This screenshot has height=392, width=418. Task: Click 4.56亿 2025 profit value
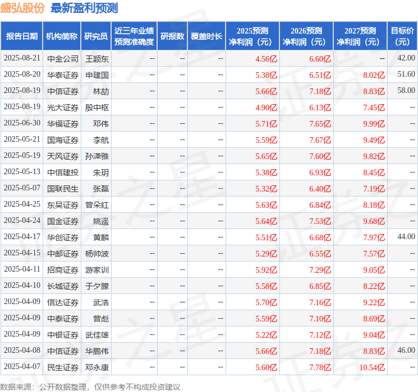pos(267,59)
